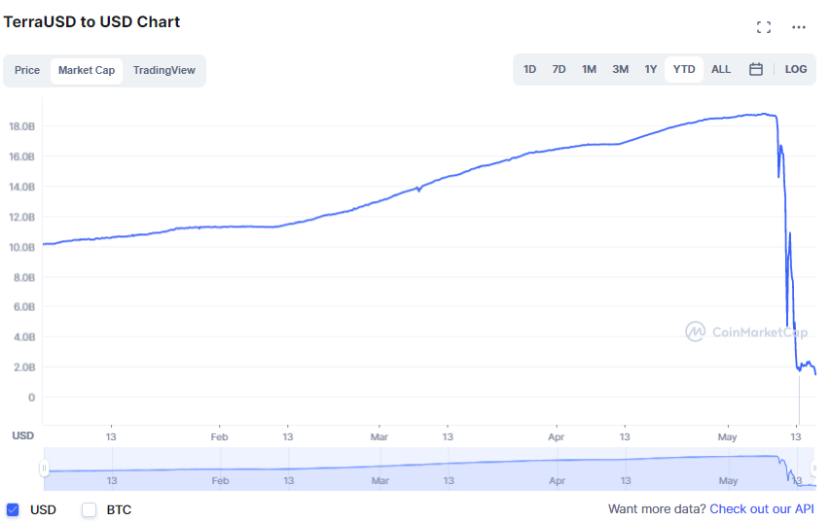831x522 pixels.
Task: Click the Feb label on the main x-axis
Action: tap(219, 437)
